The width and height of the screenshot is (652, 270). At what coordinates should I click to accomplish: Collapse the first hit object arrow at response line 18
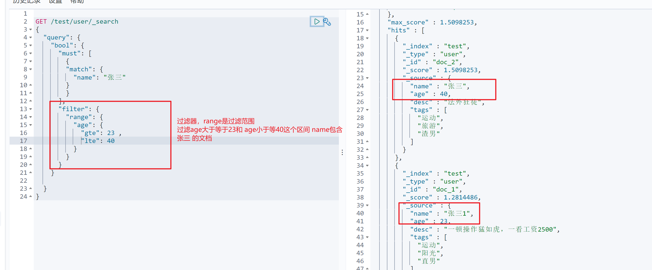367,38
